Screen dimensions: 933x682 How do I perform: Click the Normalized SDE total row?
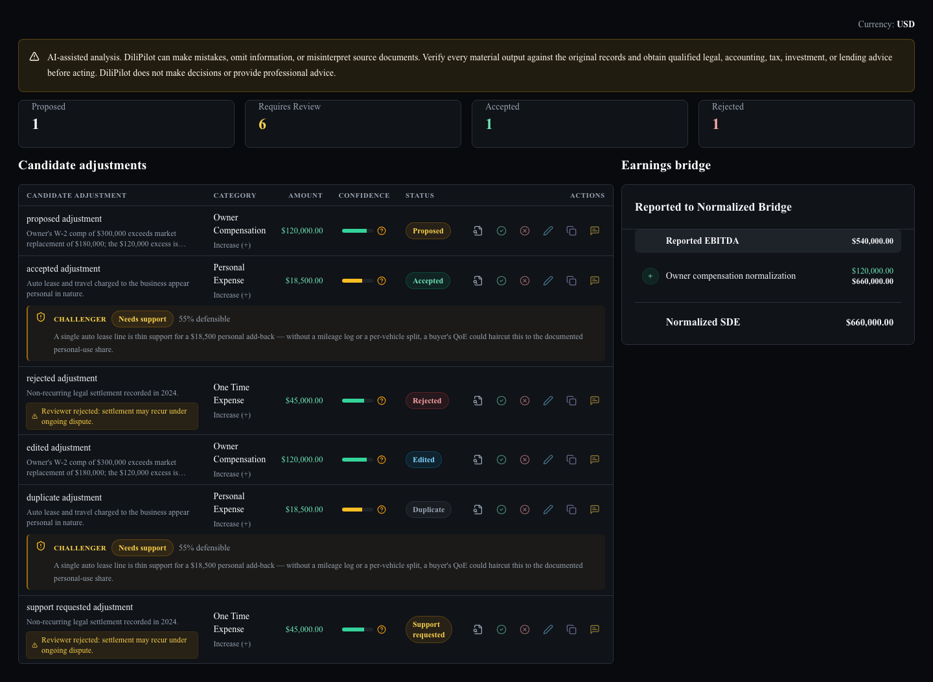768,322
